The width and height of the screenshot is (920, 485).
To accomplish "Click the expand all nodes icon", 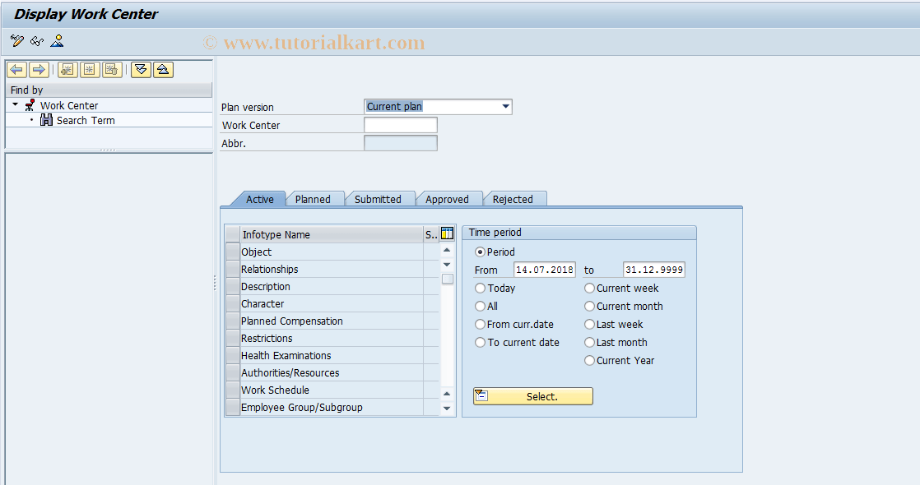I will tap(141, 70).
